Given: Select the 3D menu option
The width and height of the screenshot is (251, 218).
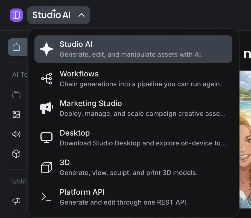Looking at the screenshot, I should 133,167.
